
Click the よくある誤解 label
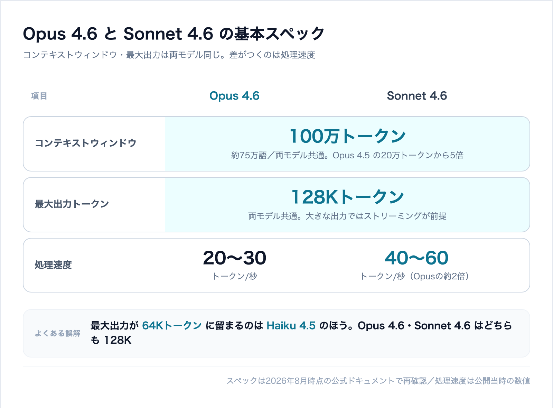click(x=57, y=333)
